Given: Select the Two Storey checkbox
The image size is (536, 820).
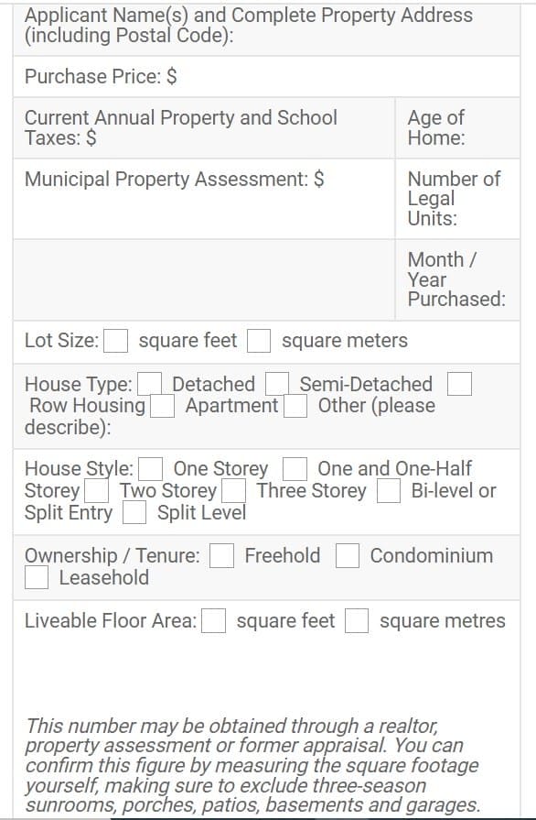Looking at the screenshot, I should click(x=97, y=490).
